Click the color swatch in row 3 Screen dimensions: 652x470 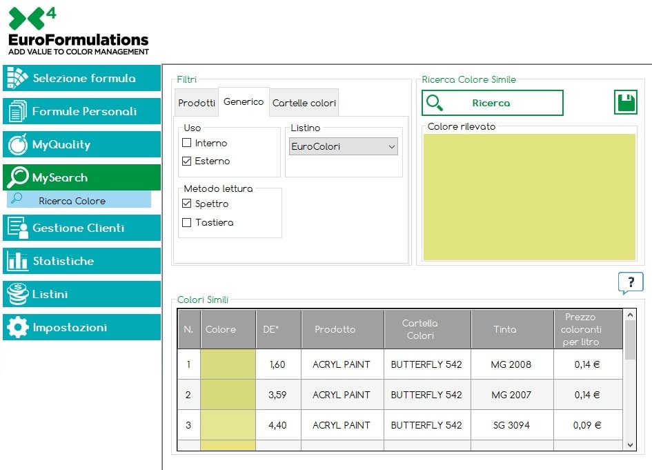coord(228,425)
